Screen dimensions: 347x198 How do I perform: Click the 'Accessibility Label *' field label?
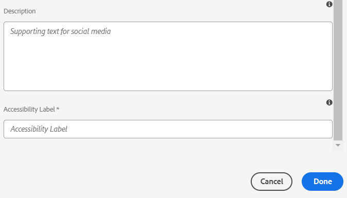(31, 110)
